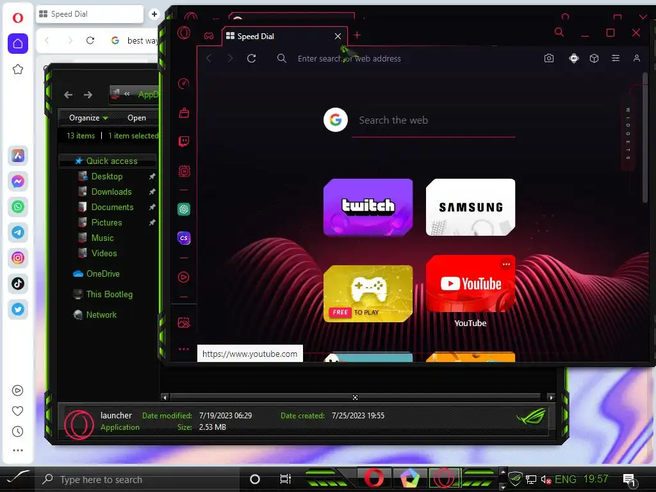Open TikTok in white Opera sidebar

18,284
